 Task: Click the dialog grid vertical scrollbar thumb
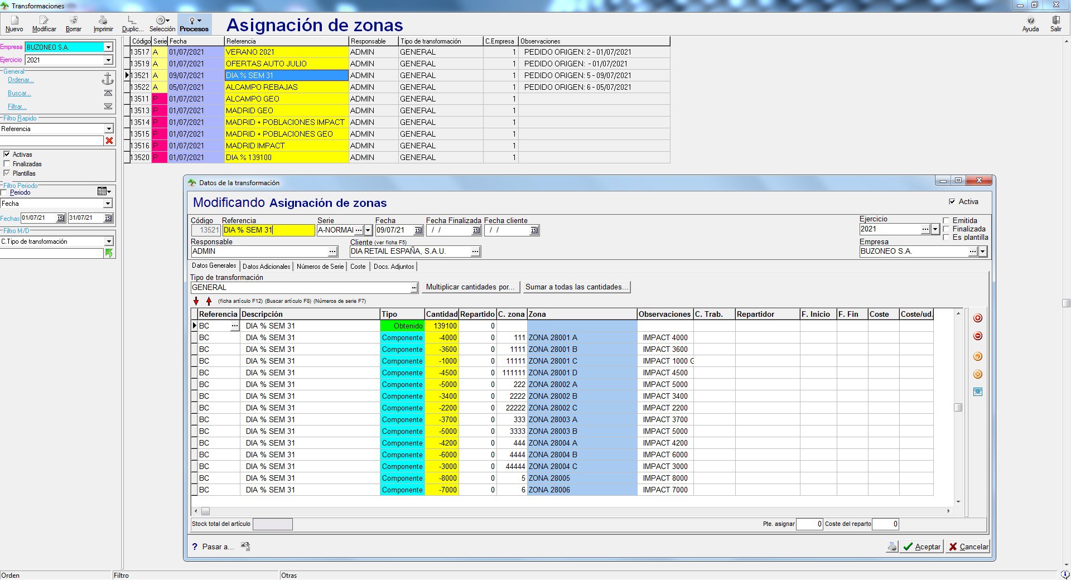[958, 407]
